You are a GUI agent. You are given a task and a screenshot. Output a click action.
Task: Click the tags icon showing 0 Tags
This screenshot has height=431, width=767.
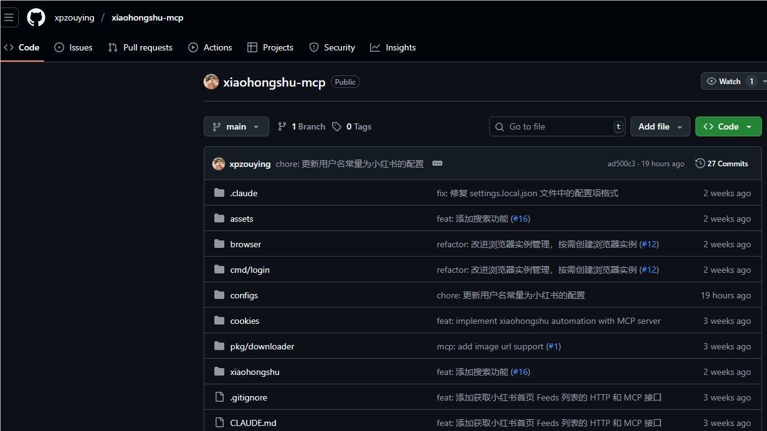[x=337, y=126]
